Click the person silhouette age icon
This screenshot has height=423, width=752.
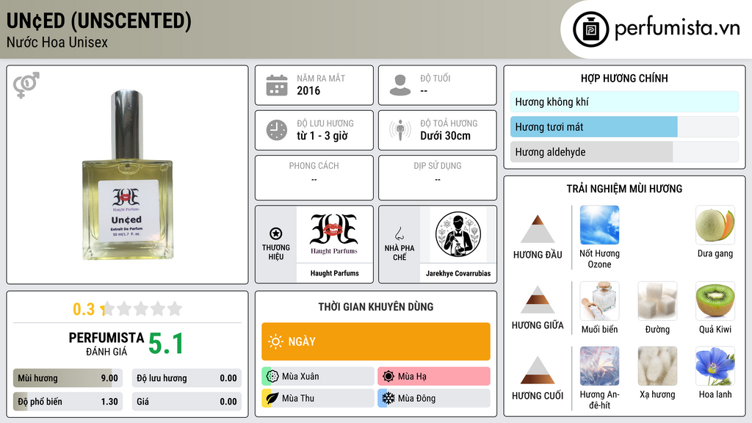(x=400, y=85)
